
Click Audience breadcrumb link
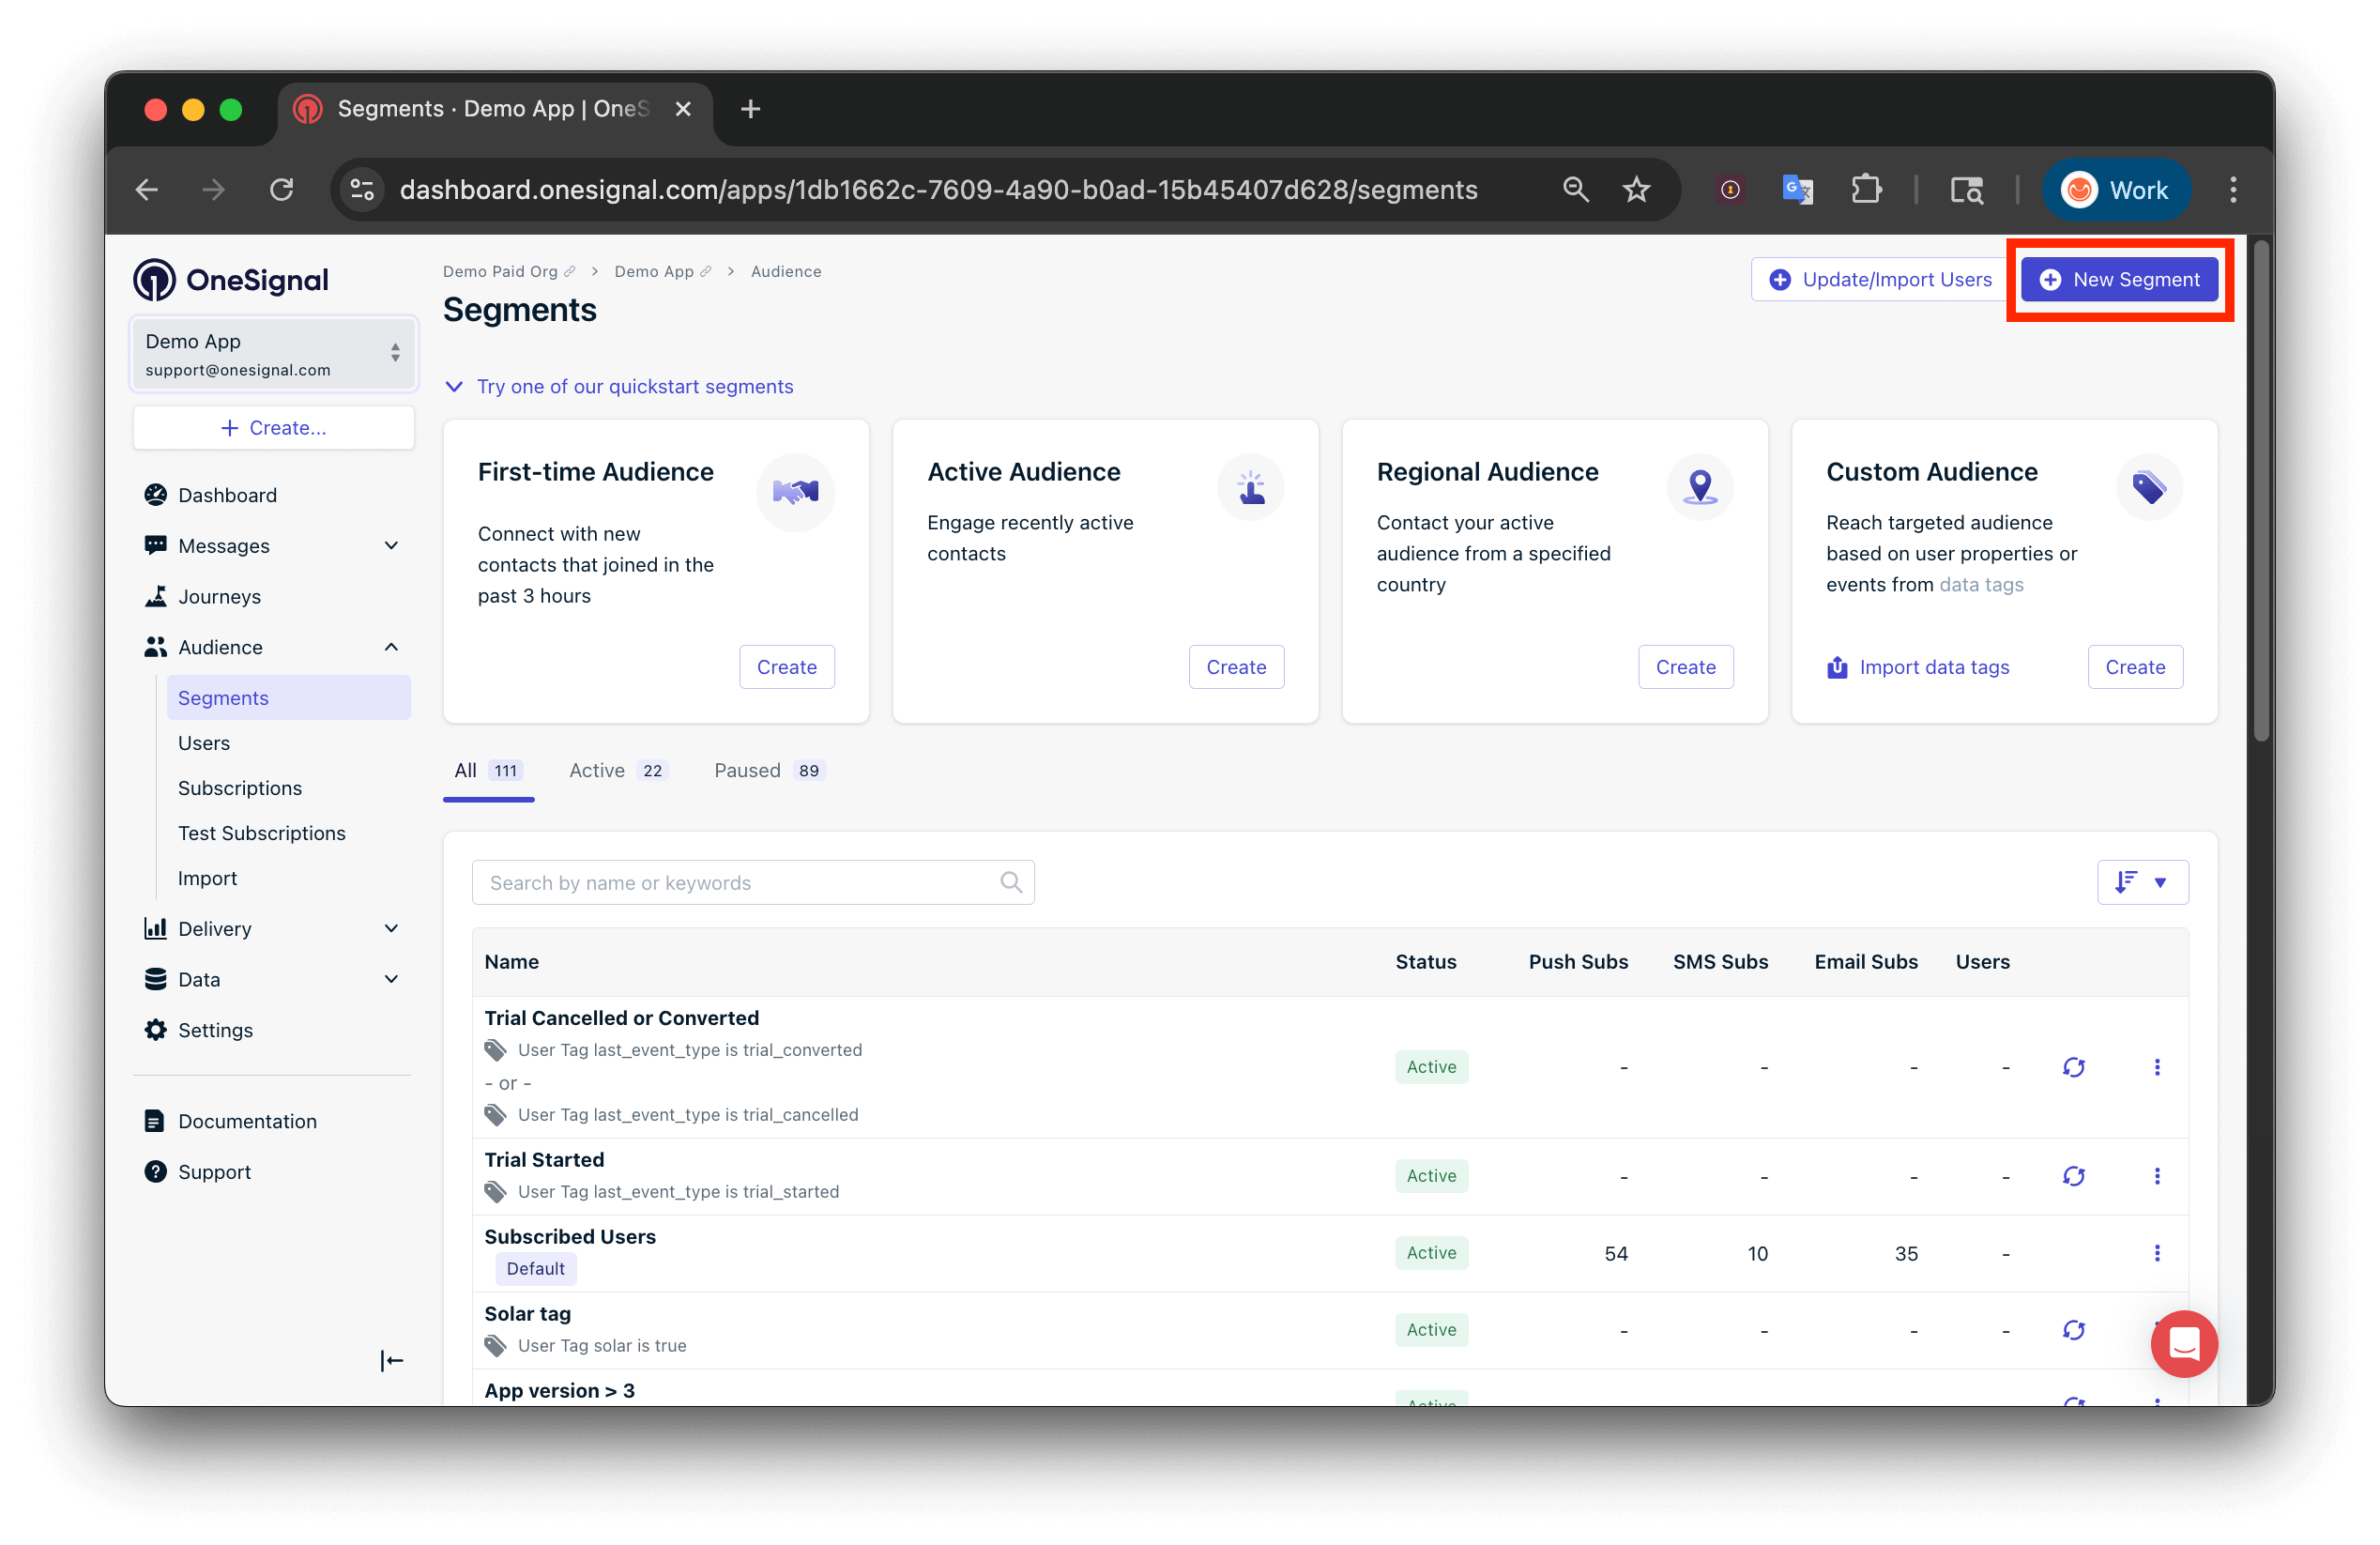pos(786,271)
